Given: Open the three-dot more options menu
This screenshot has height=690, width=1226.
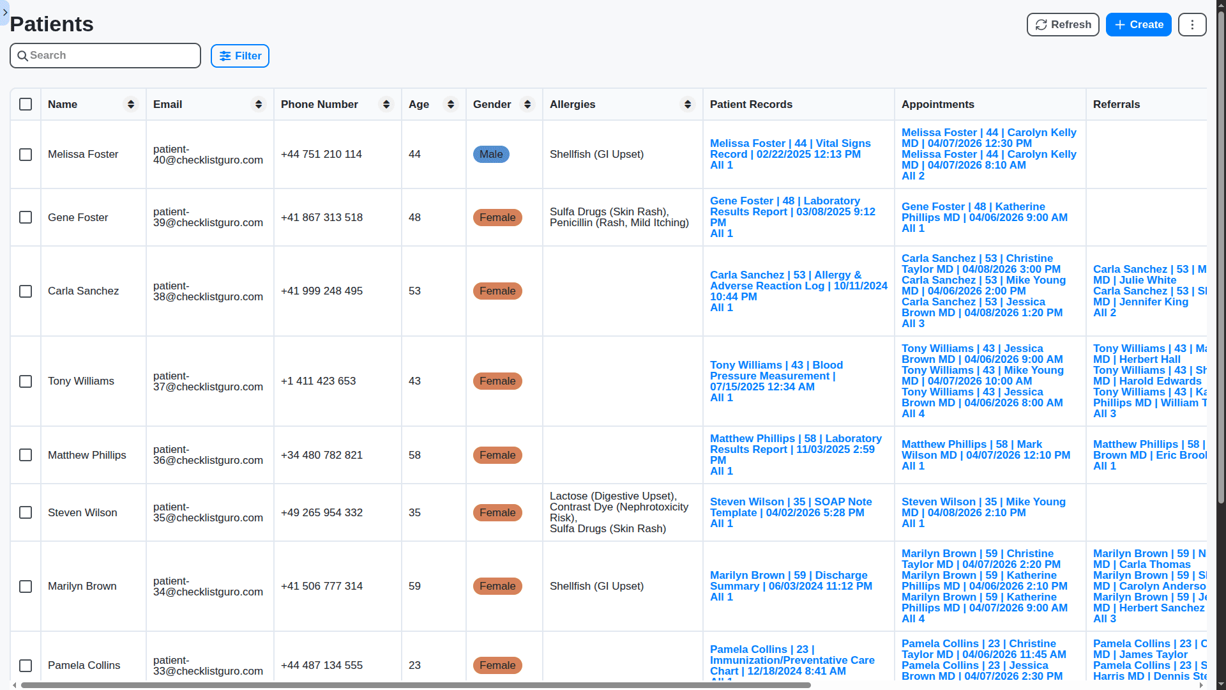Looking at the screenshot, I should click(1192, 25).
